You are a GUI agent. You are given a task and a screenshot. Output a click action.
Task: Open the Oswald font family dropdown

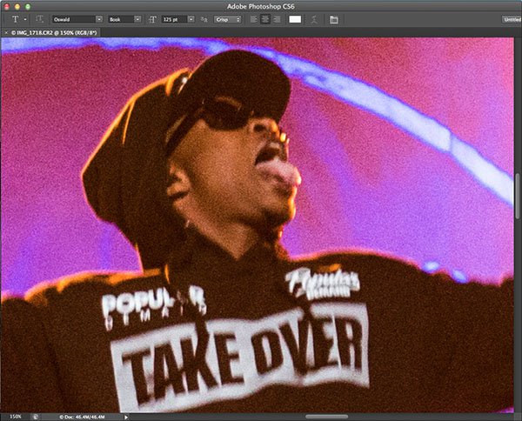[75, 18]
